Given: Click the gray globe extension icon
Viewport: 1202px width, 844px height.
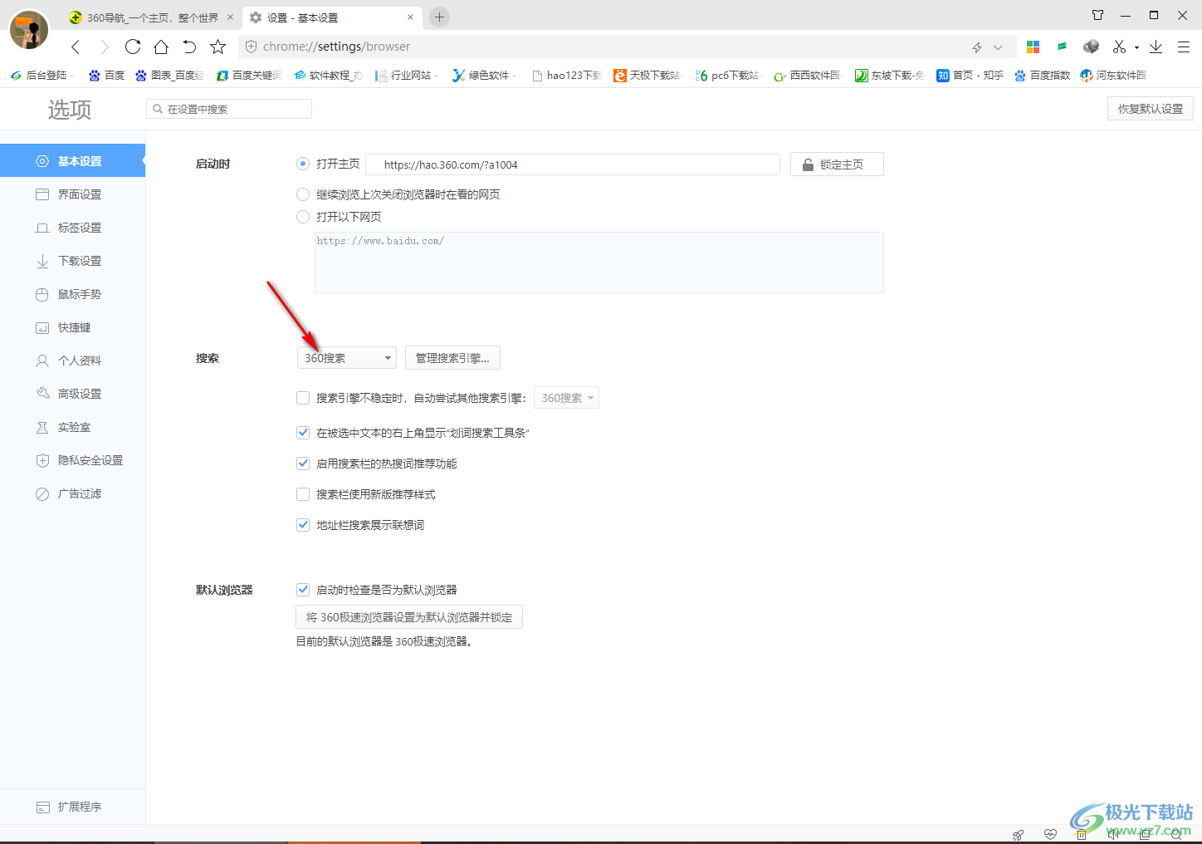Looking at the screenshot, I should point(1091,47).
